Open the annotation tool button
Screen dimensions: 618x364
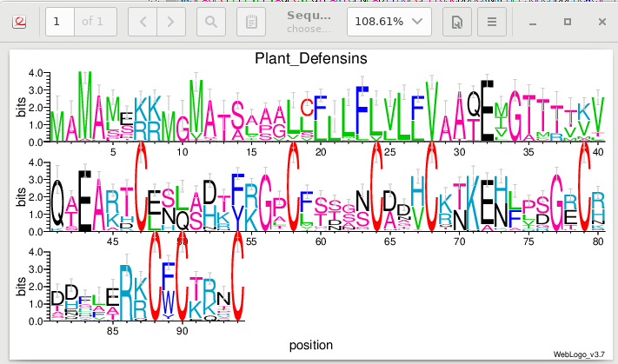coord(250,21)
